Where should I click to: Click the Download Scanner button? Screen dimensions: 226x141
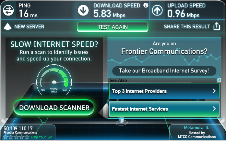(54, 108)
